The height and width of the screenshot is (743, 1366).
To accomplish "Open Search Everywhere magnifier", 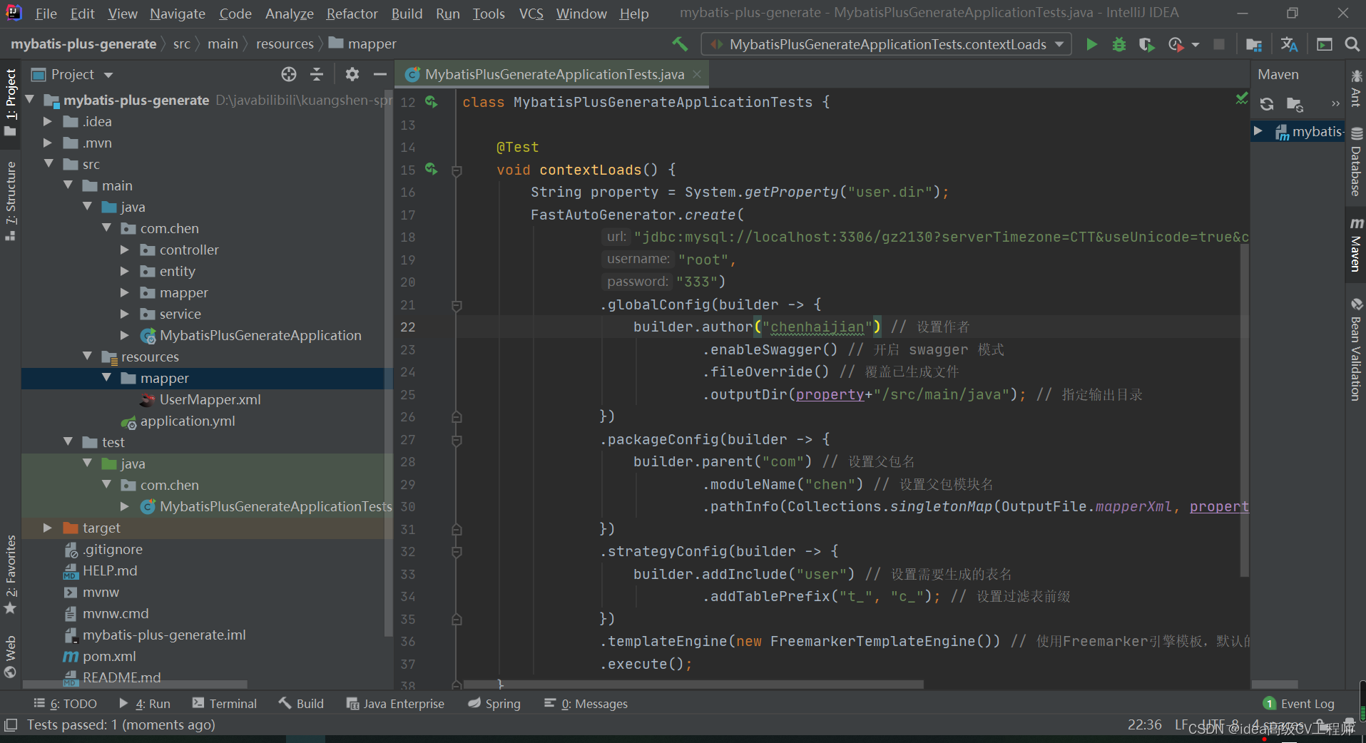I will [1352, 44].
